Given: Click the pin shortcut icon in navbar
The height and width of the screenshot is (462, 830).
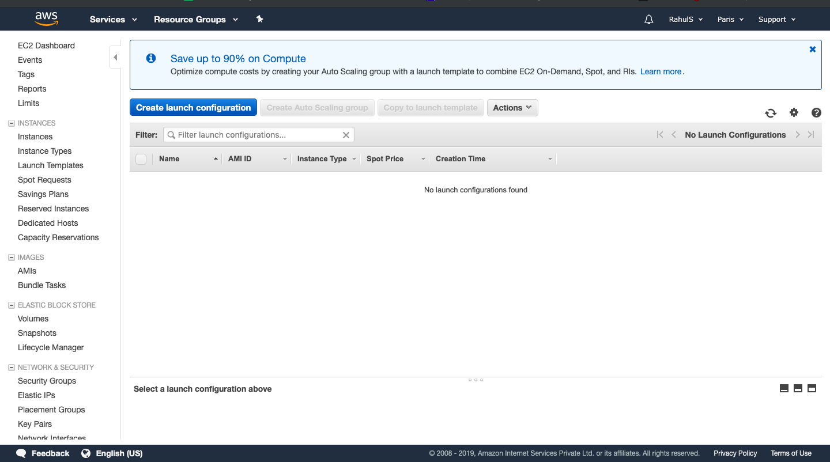Looking at the screenshot, I should (x=259, y=18).
